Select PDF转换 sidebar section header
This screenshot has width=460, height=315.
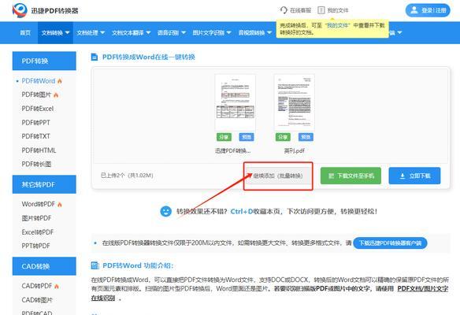44,61
